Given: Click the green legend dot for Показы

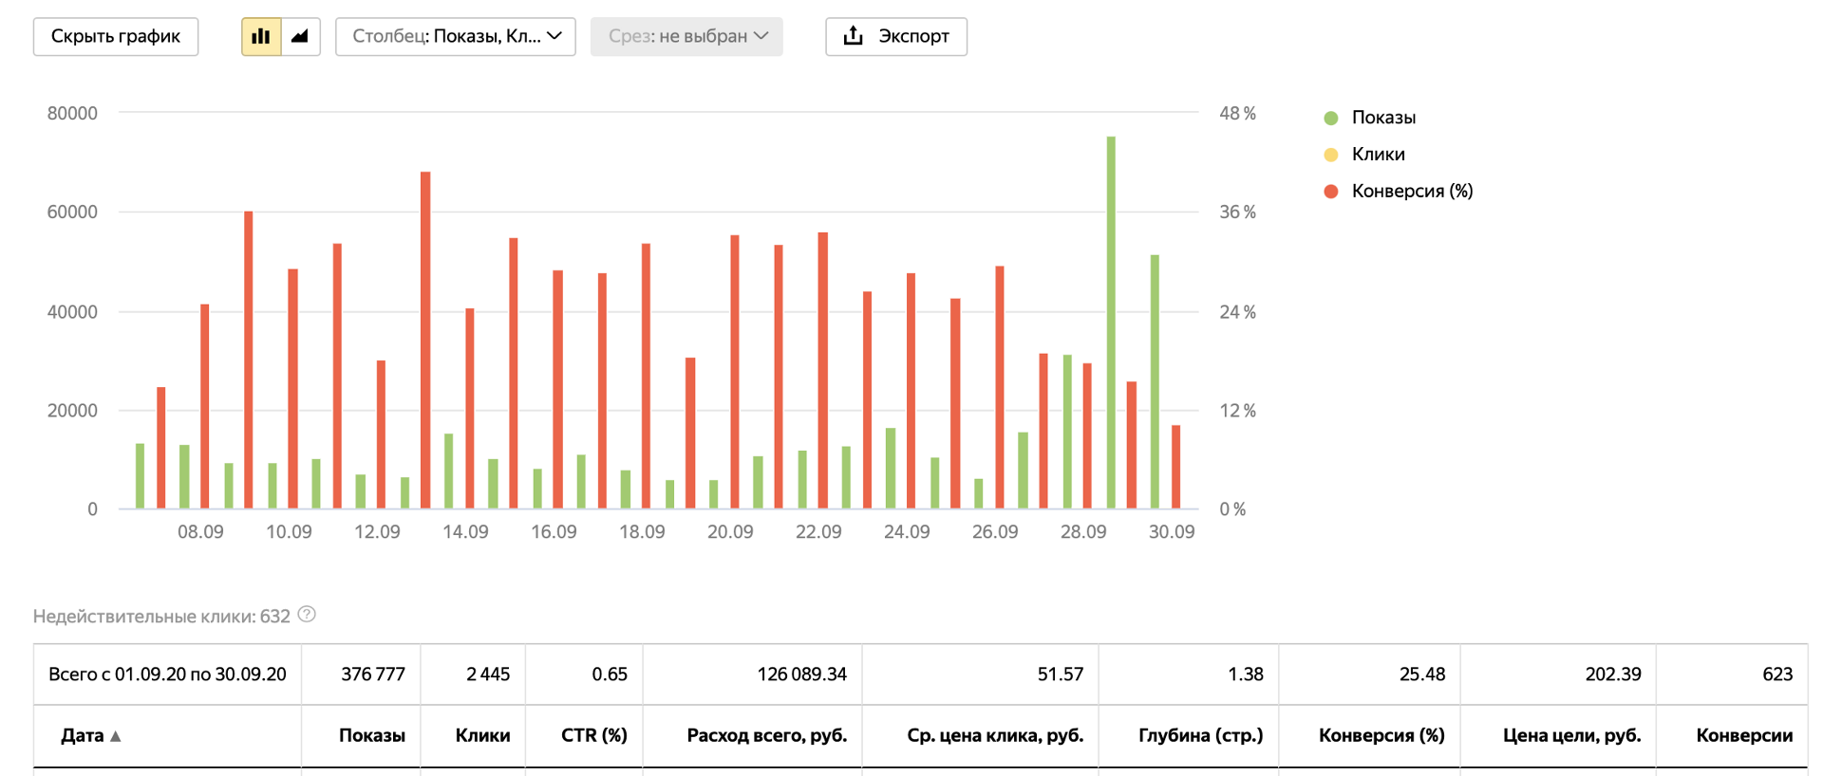Looking at the screenshot, I should (1331, 119).
